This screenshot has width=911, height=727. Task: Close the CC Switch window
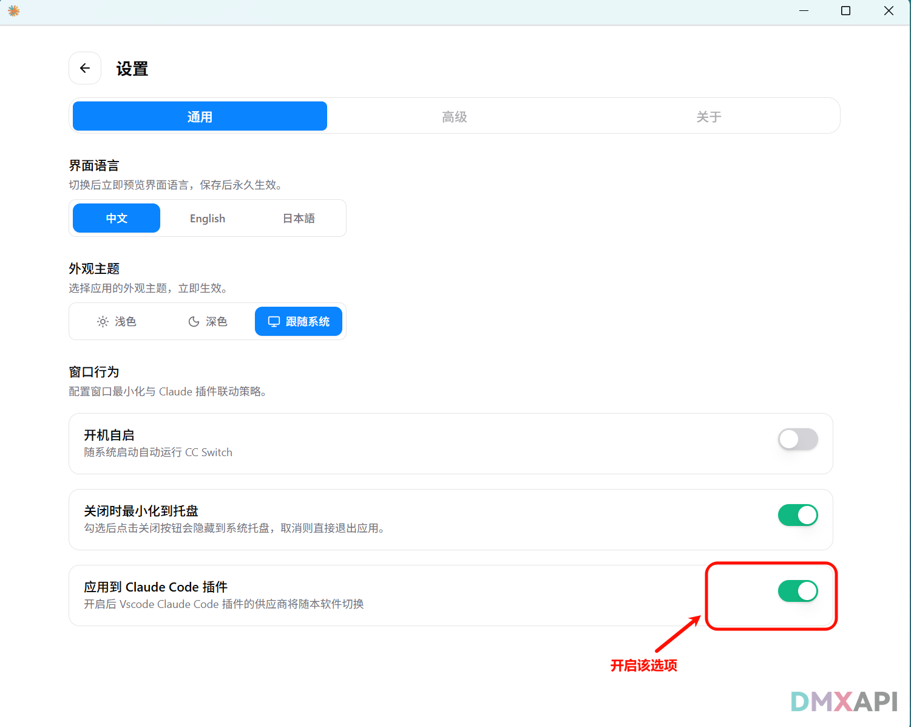click(889, 11)
